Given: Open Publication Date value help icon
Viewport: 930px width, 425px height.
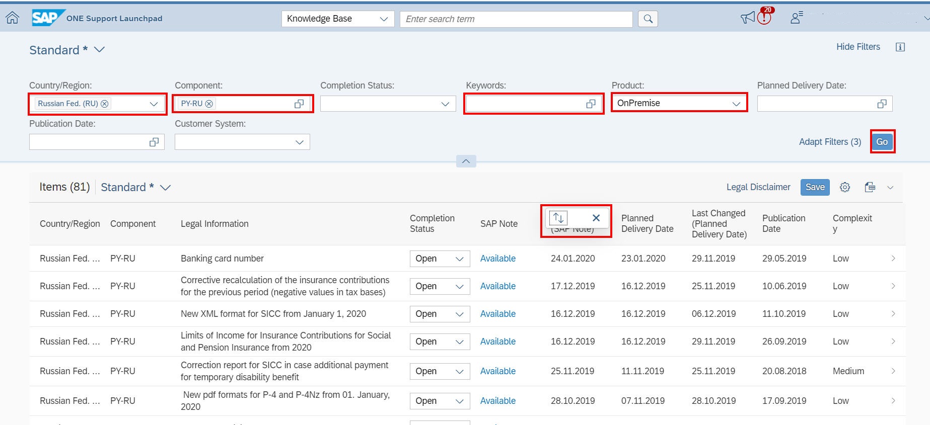Looking at the screenshot, I should 154,142.
